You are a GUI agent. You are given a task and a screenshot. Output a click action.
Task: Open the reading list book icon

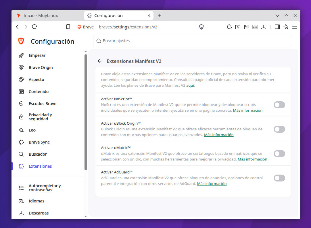[x=255, y=27]
